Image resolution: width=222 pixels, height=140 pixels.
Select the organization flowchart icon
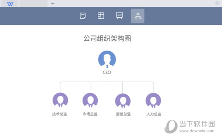pyautogui.click(x=138, y=16)
